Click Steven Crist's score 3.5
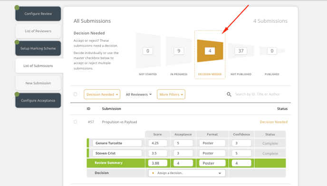 pos(158,153)
